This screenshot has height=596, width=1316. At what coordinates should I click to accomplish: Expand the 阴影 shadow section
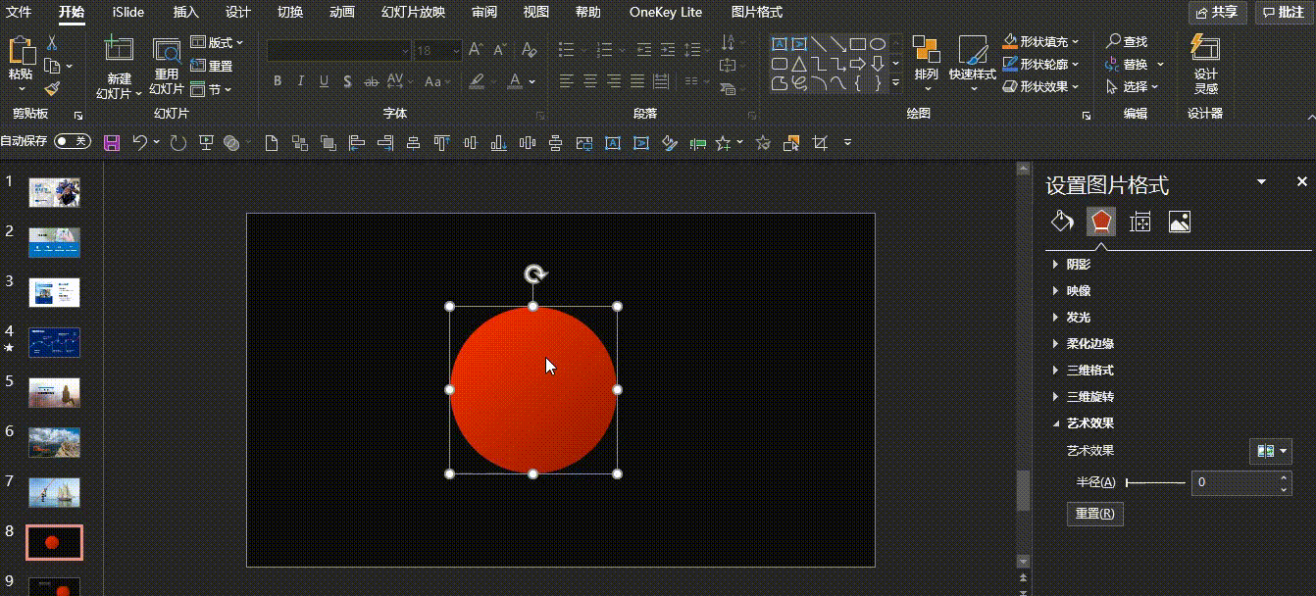point(1078,264)
